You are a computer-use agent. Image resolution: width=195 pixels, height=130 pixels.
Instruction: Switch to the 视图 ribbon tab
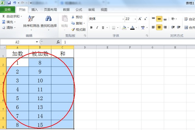point(104,9)
